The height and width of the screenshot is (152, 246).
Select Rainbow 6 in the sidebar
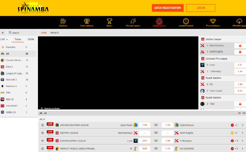(x=18, y=86)
